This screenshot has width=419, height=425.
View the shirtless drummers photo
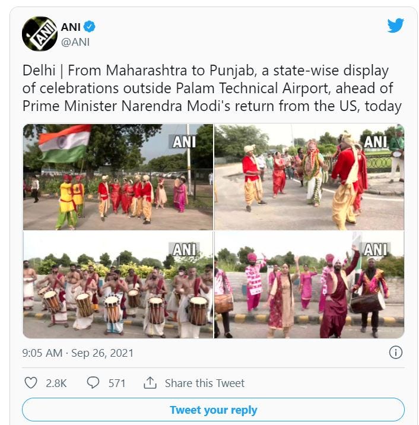point(118,285)
